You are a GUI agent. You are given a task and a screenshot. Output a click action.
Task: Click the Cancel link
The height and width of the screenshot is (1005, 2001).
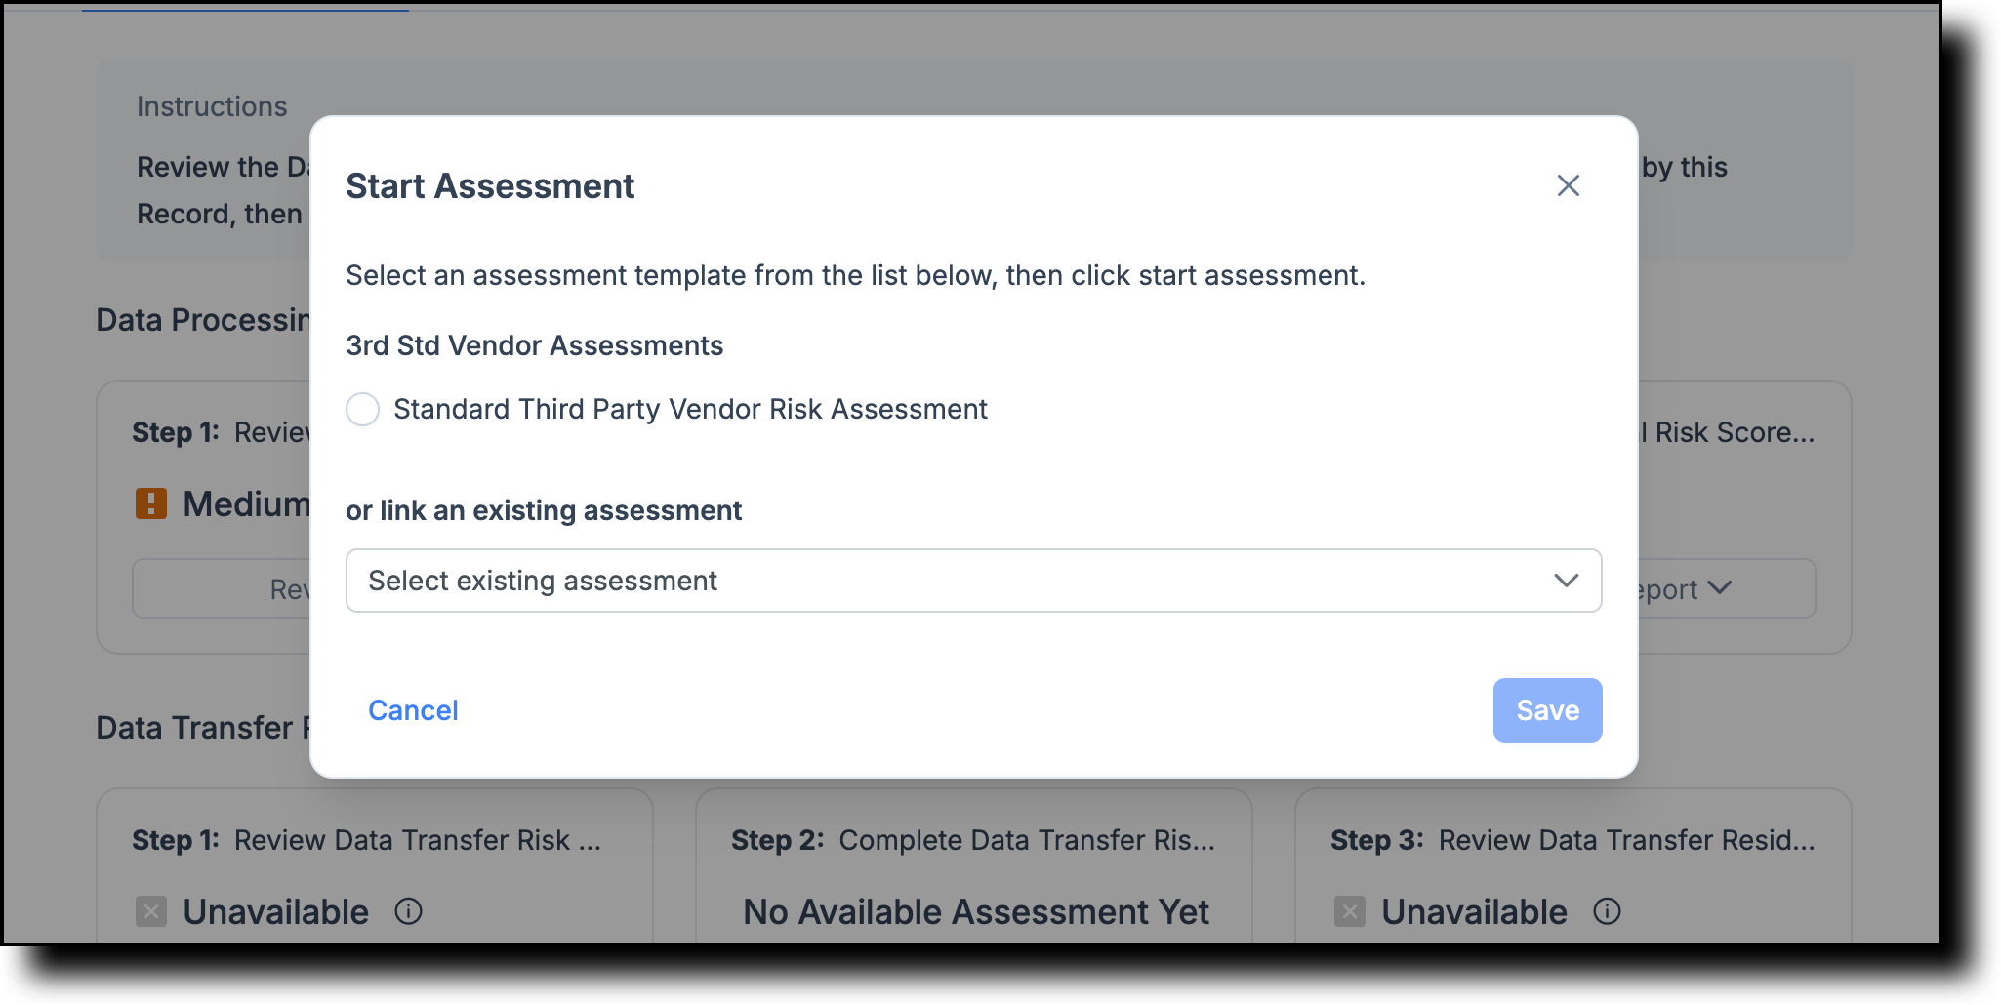click(413, 710)
